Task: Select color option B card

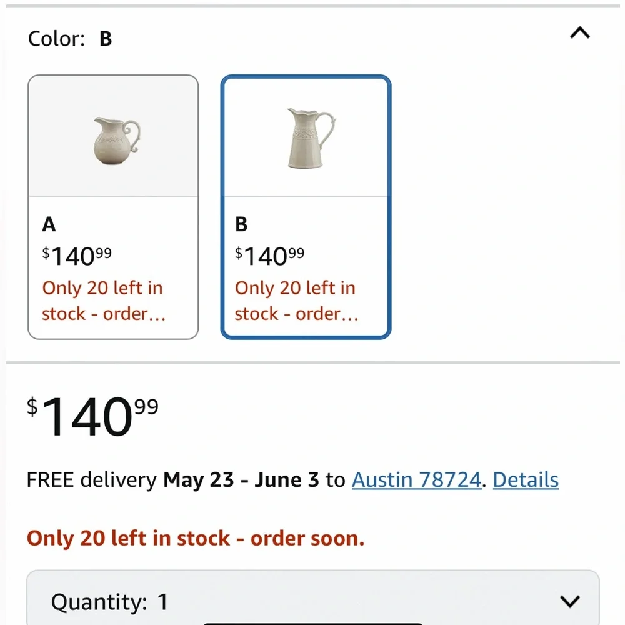Action: (306, 207)
